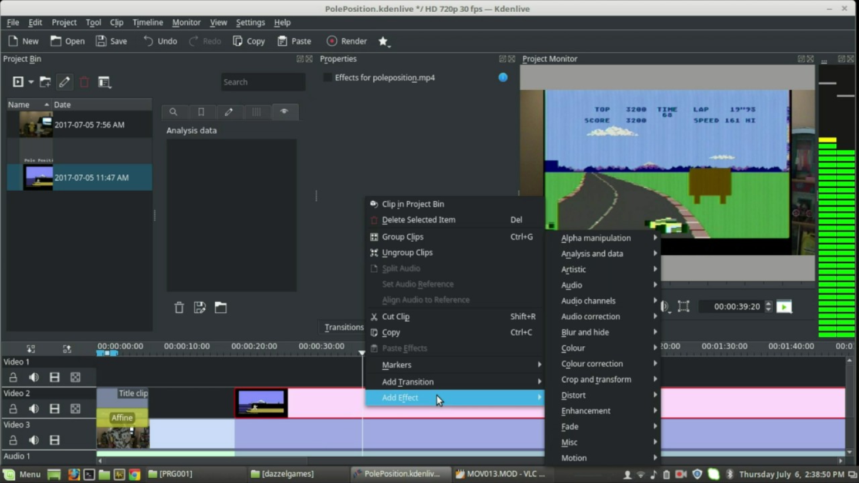Image resolution: width=859 pixels, height=483 pixels.
Task: Select Delete Selected Item menu entry
Action: 455,219
